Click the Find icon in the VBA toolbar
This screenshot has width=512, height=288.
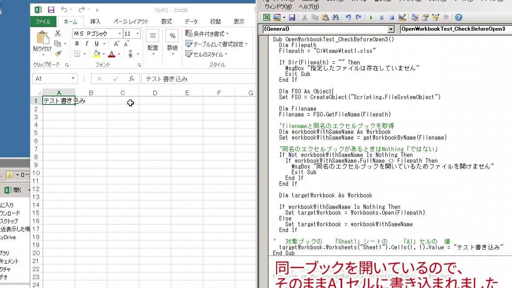point(336,18)
